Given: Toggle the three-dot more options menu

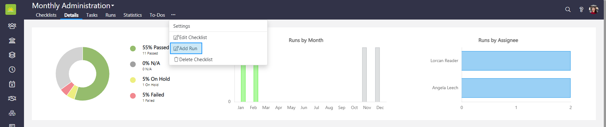Looking at the screenshot, I should [x=173, y=15].
